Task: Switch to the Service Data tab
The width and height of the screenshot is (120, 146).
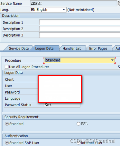Action: [19, 49]
